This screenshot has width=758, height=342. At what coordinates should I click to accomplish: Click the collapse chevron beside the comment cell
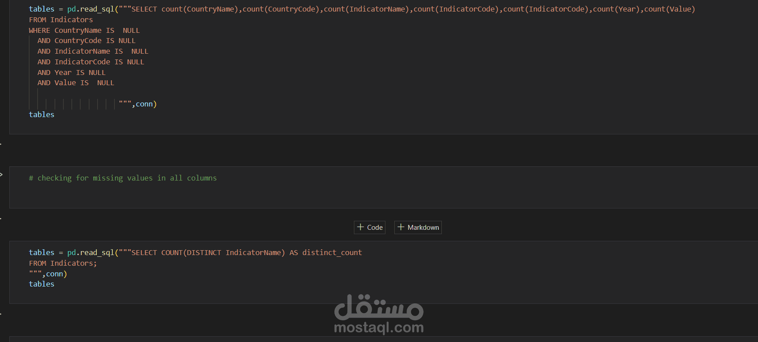(x=1, y=174)
